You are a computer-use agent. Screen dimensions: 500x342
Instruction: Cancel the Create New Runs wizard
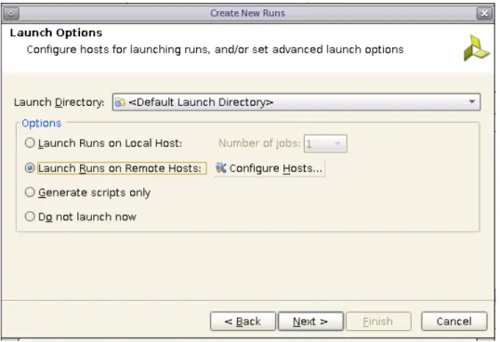(x=454, y=322)
